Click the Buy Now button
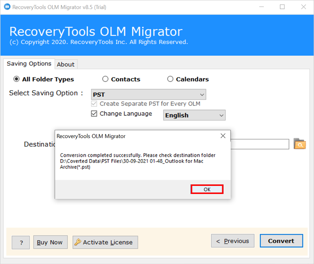The image size is (314, 264). [50, 242]
